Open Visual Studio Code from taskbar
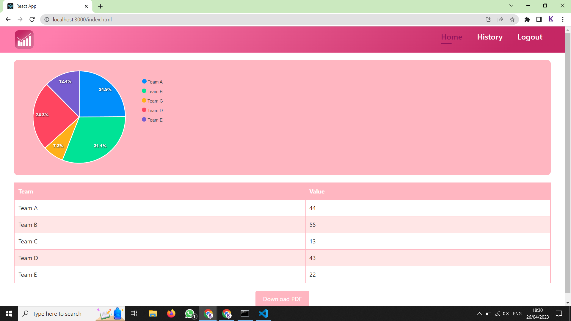Image resolution: width=571 pixels, height=321 pixels. pos(263,314)
